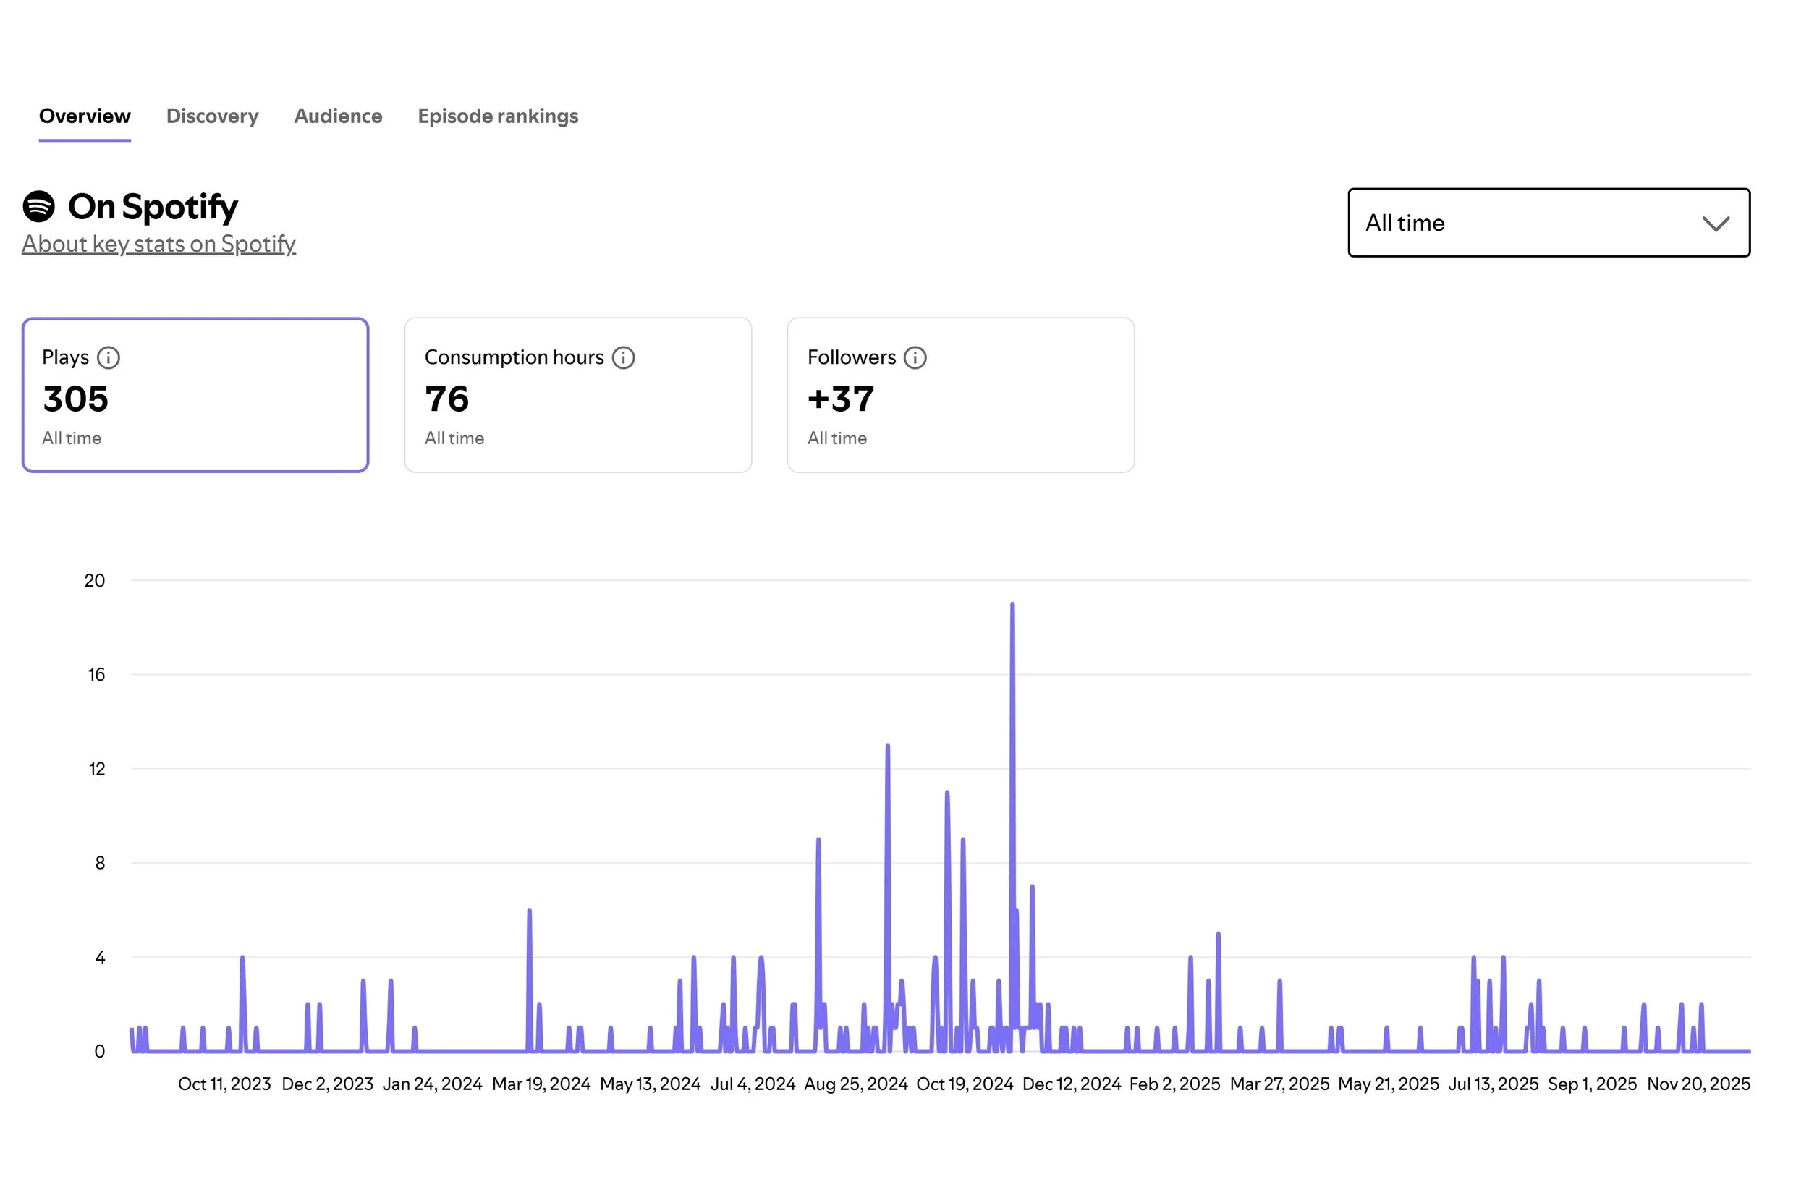Select the Followers stat card

coord(960,395)
